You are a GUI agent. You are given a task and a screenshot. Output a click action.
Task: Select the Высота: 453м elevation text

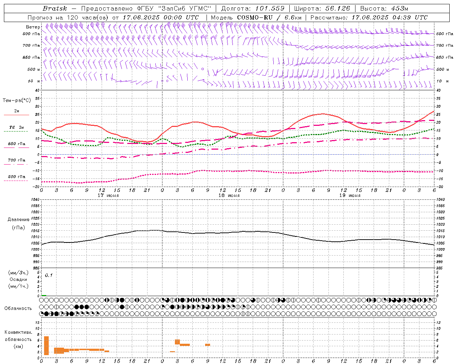(x=384, y=9)
